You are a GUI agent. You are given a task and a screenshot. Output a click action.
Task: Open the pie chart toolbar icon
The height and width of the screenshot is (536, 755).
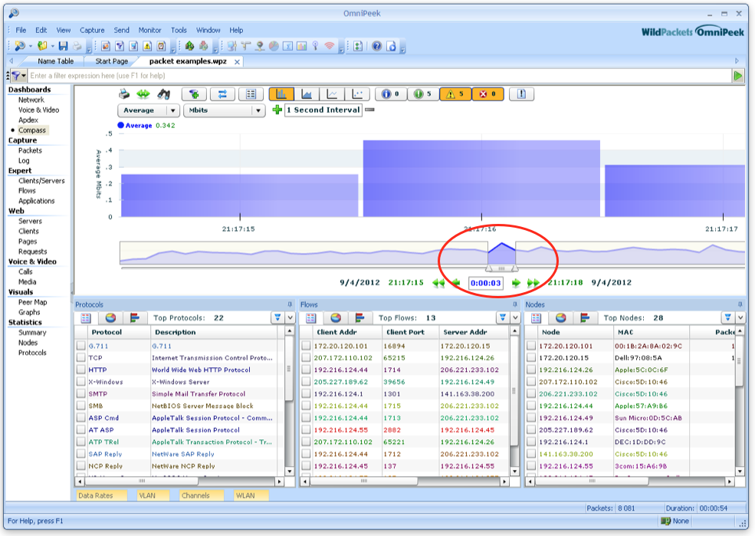(x=274, y=46)
